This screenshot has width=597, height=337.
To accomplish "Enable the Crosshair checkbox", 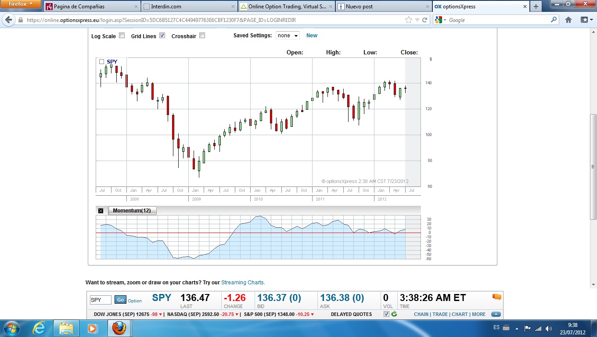I will tap(202, 36).
